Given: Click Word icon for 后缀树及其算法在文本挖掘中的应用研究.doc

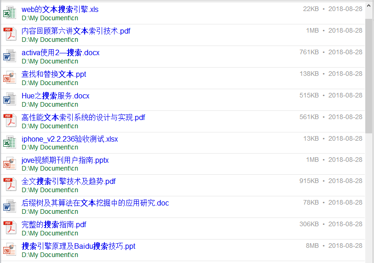Looking at the screenshot, I should [10, 207].
